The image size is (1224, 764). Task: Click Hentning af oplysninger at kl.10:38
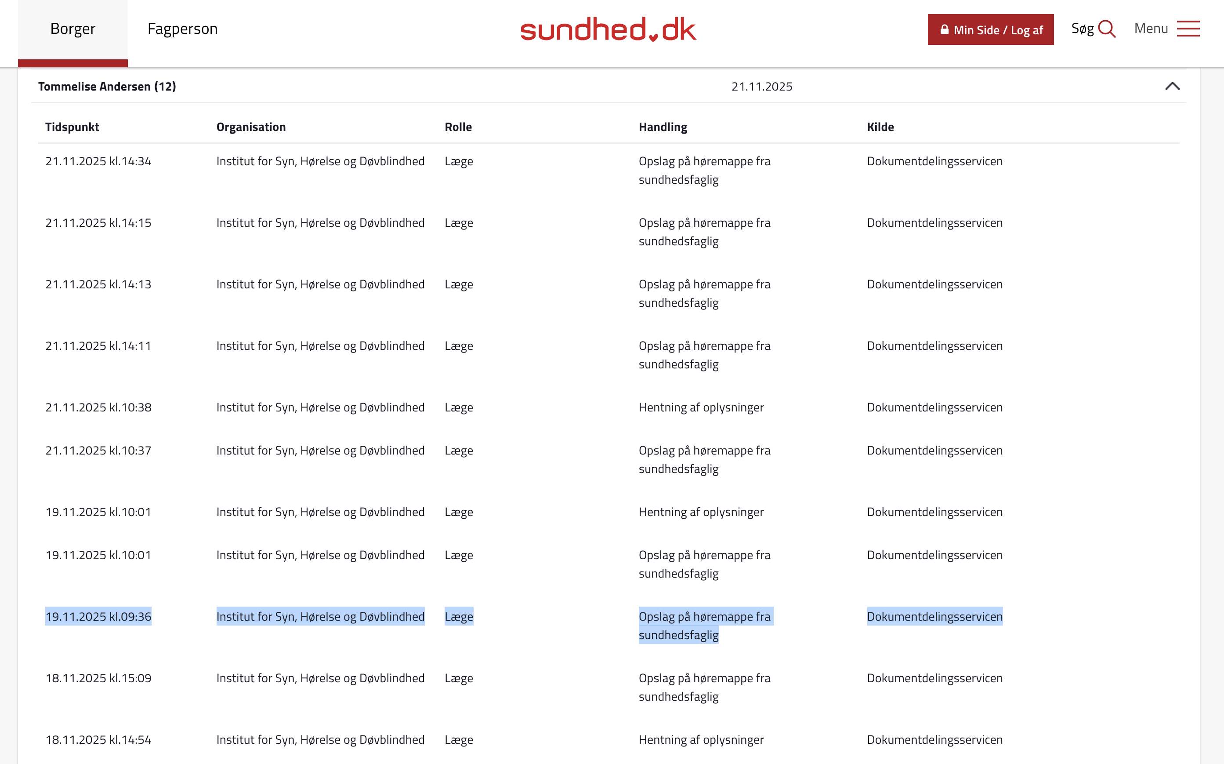click(x=701, y=407)
